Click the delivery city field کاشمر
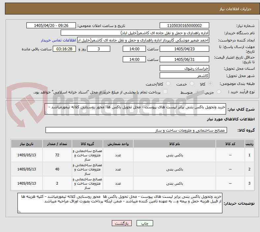The height and width of the screenshot is (232, 260). [184, 76]
